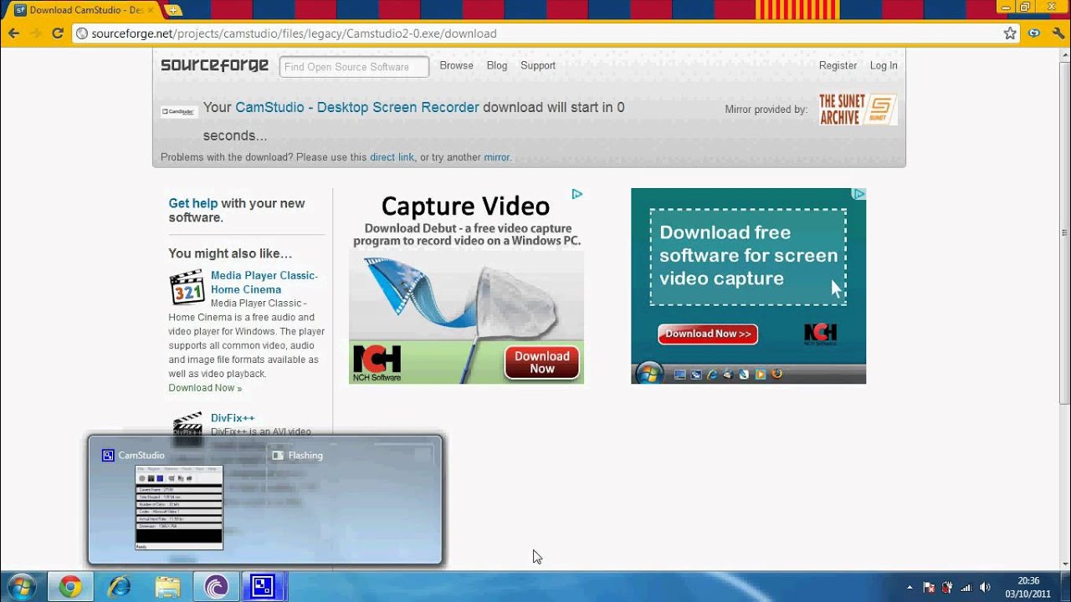Reload the page with the refresh icon
Screen dimensions: 1071x602
(58, 33)
